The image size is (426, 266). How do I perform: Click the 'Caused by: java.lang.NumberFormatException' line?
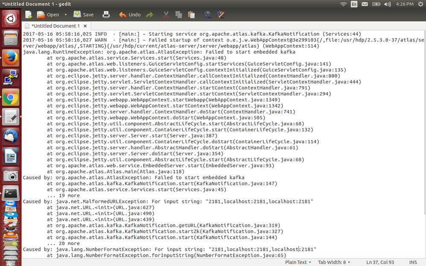pyautogui.click(x=169, y=249)
